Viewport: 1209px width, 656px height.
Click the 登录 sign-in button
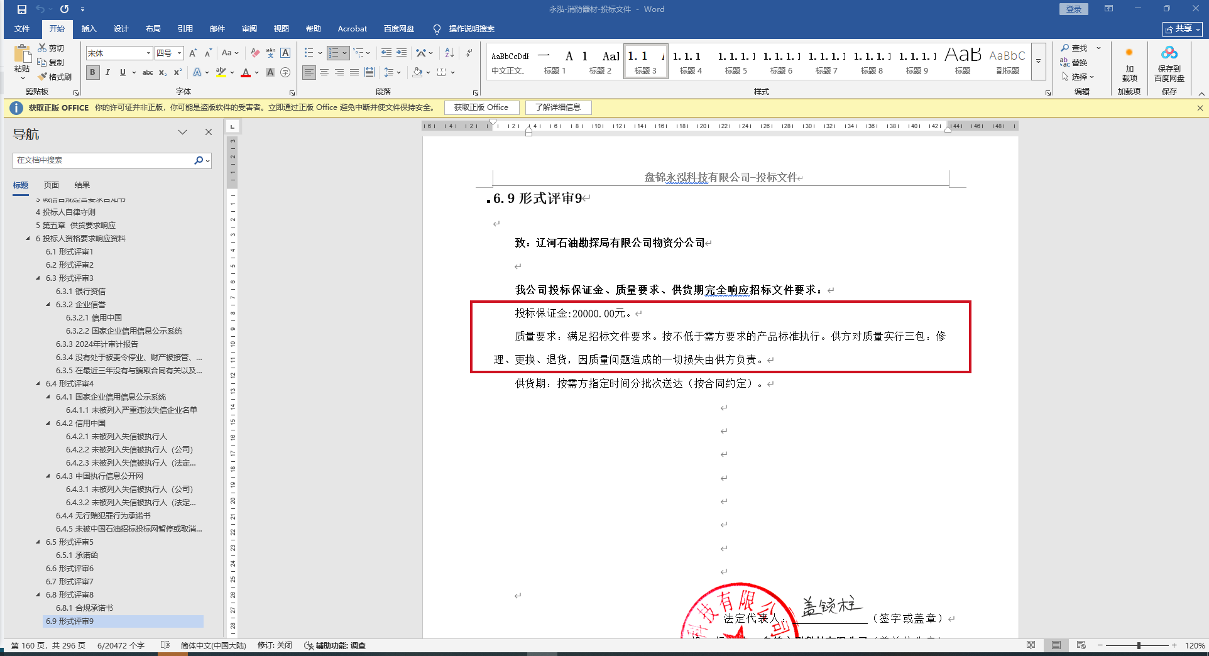pyautogui.click(x=1074, y=9)
